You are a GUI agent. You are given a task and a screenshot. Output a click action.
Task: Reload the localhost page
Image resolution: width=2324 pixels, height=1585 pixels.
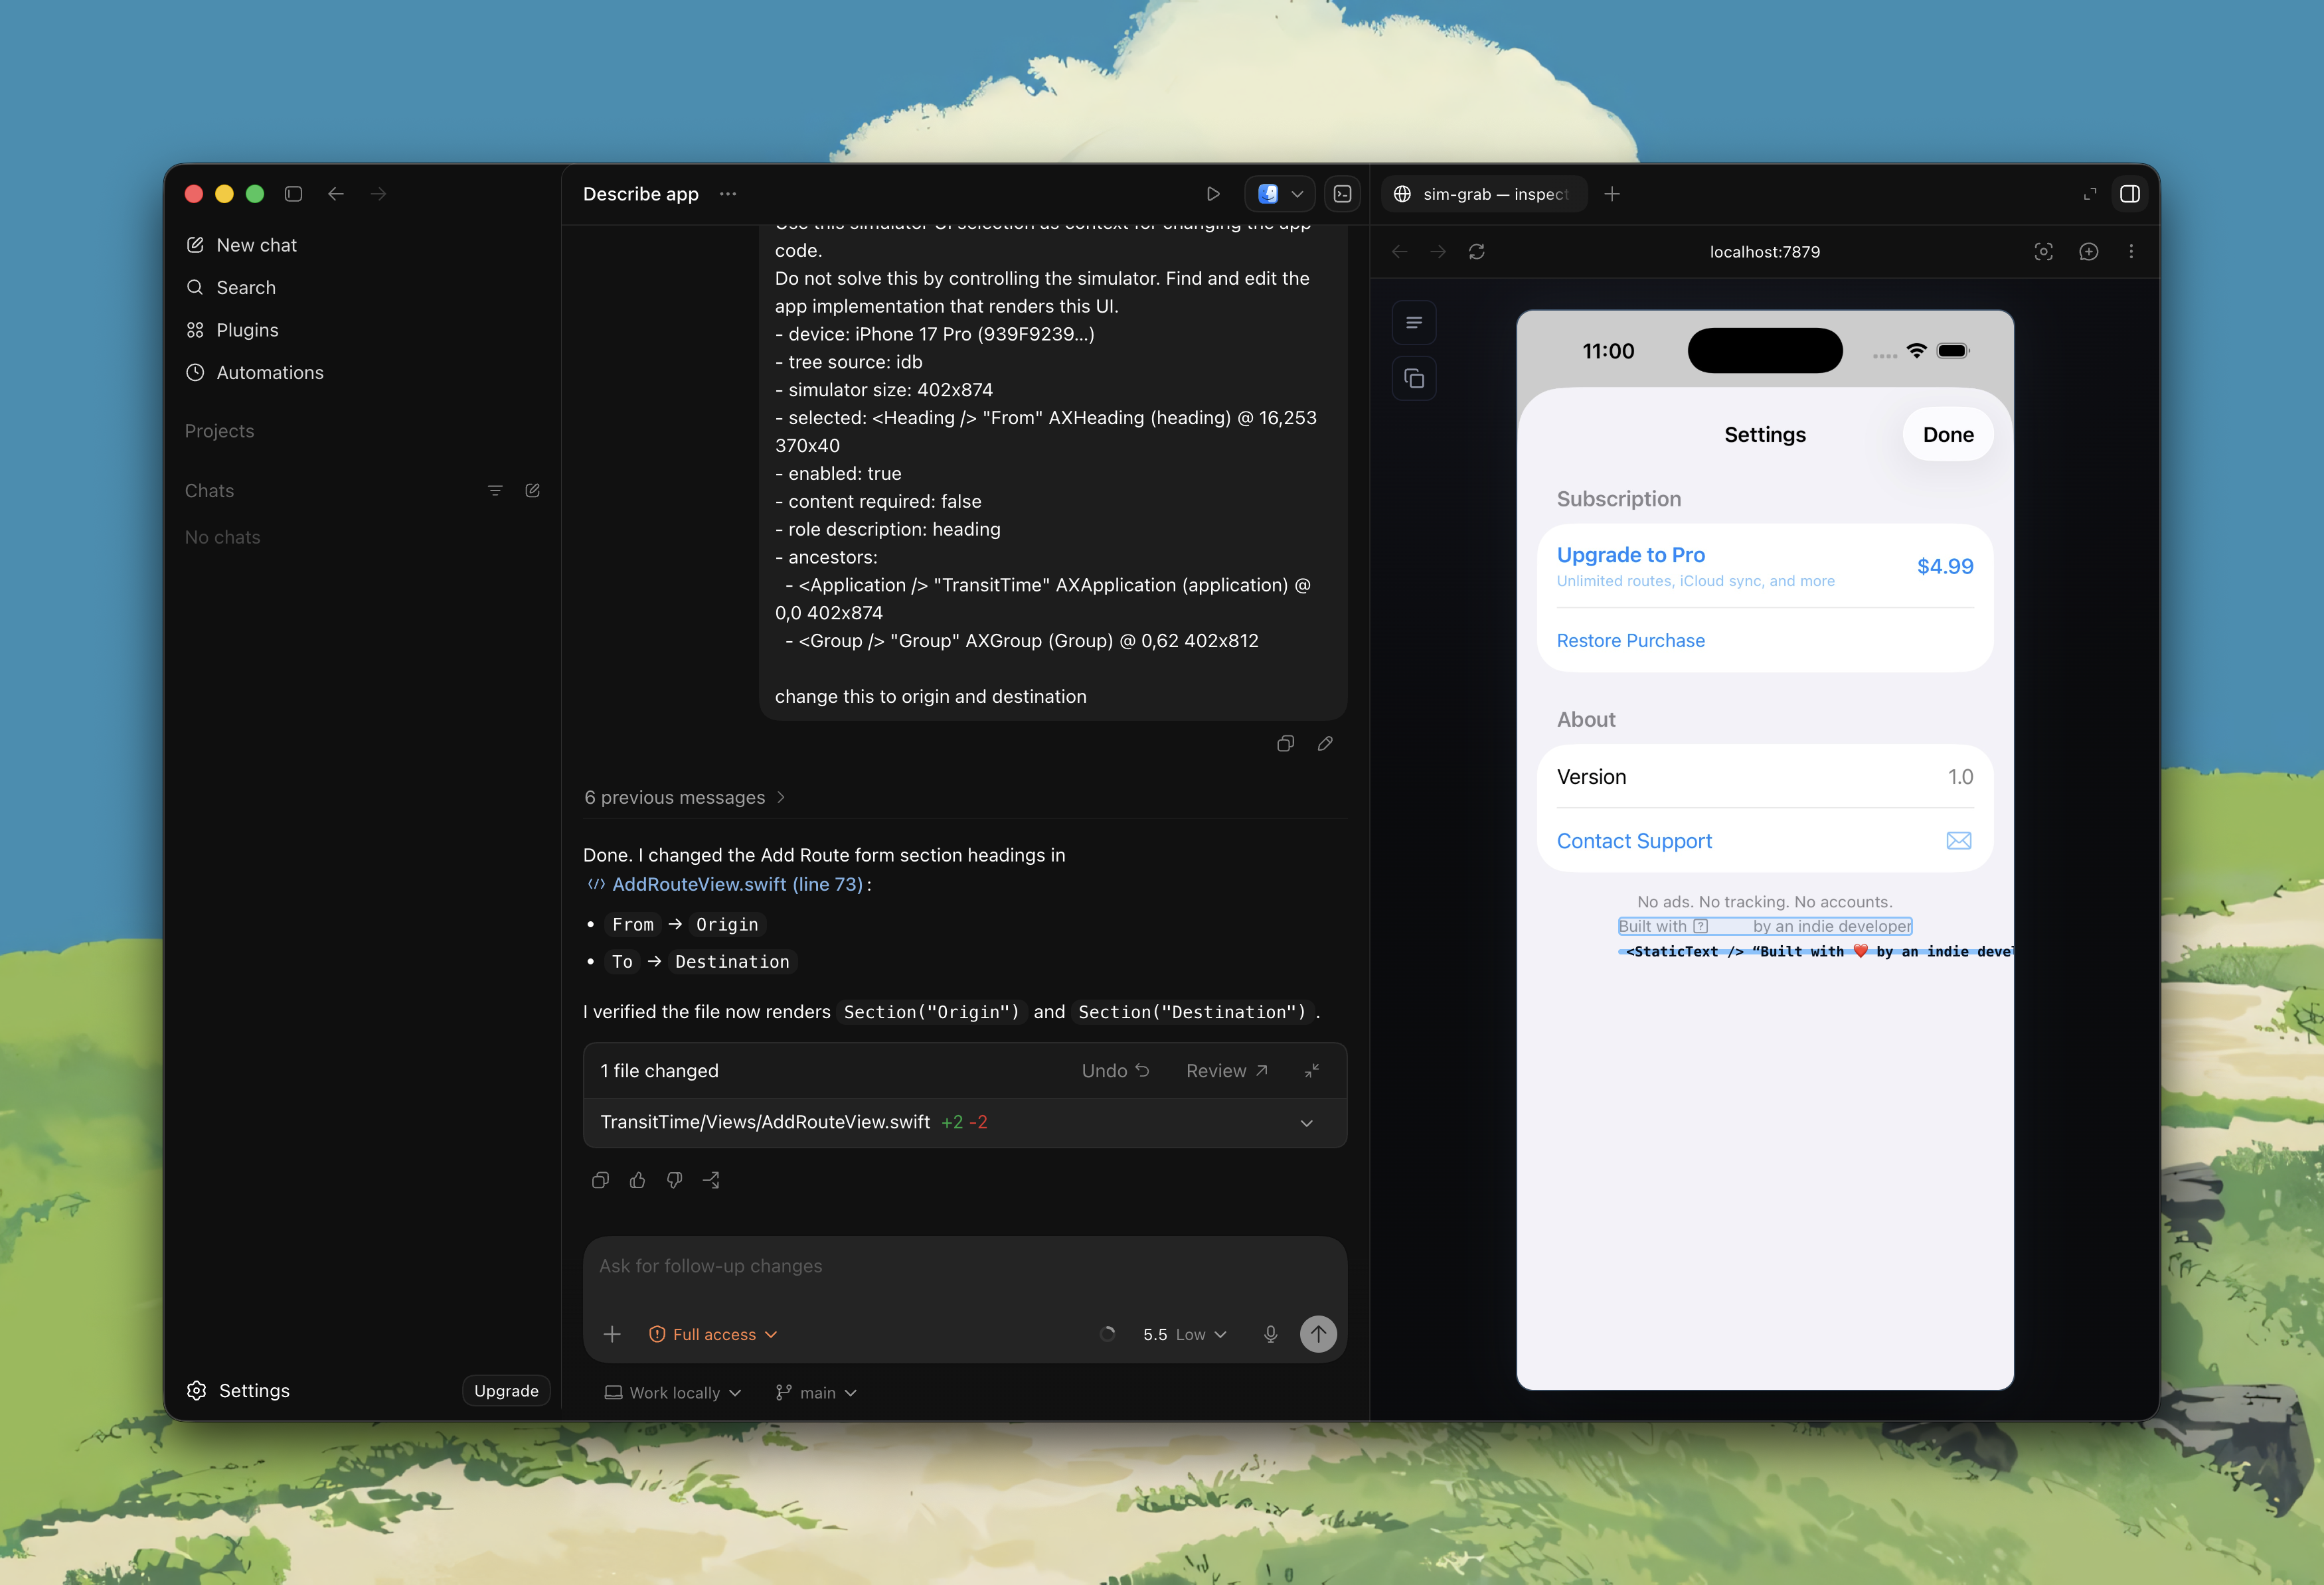tap(1477, 252)
